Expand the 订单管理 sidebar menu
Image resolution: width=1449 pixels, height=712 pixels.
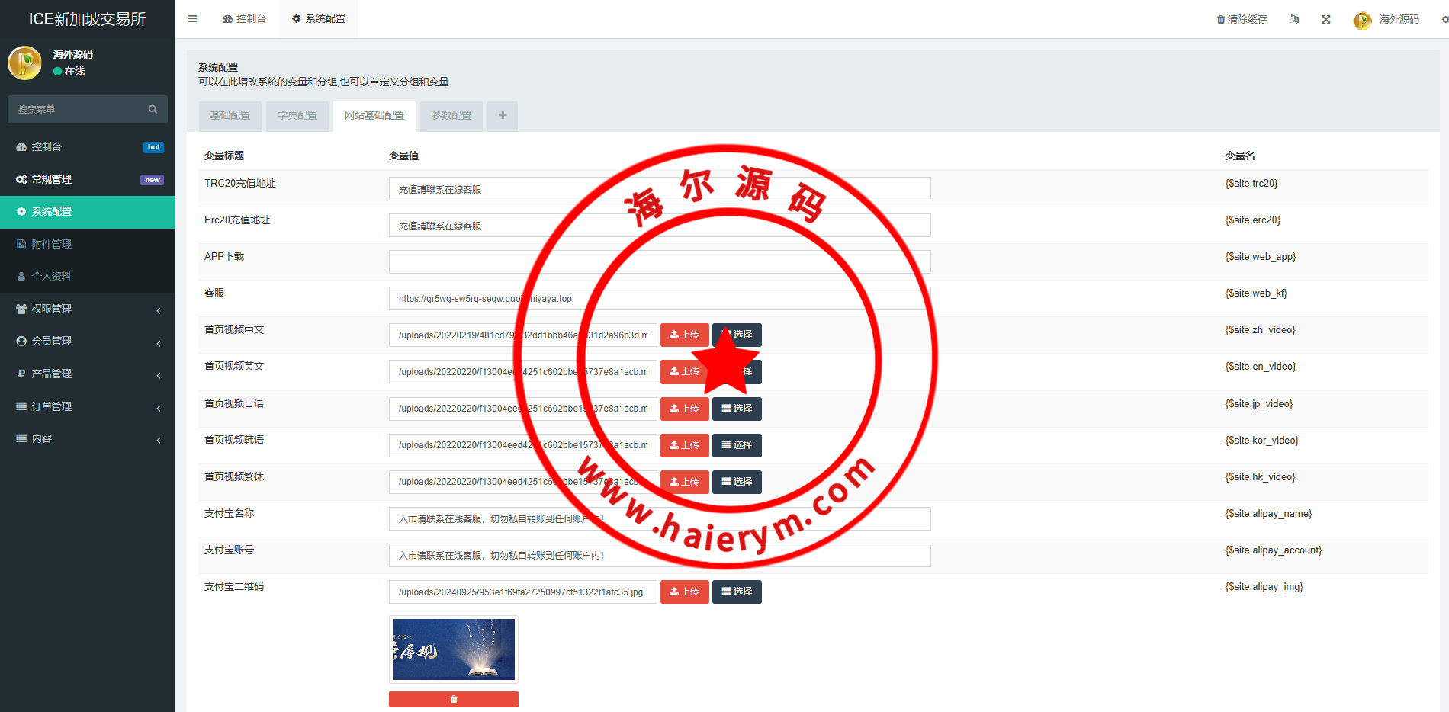[88, 407]
